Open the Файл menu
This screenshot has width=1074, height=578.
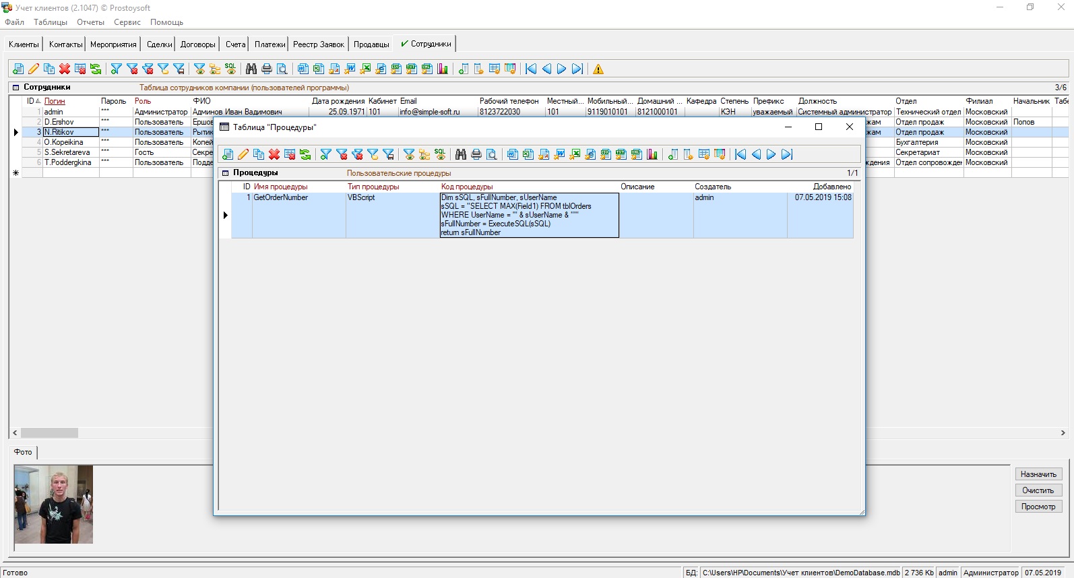[14, 22]
